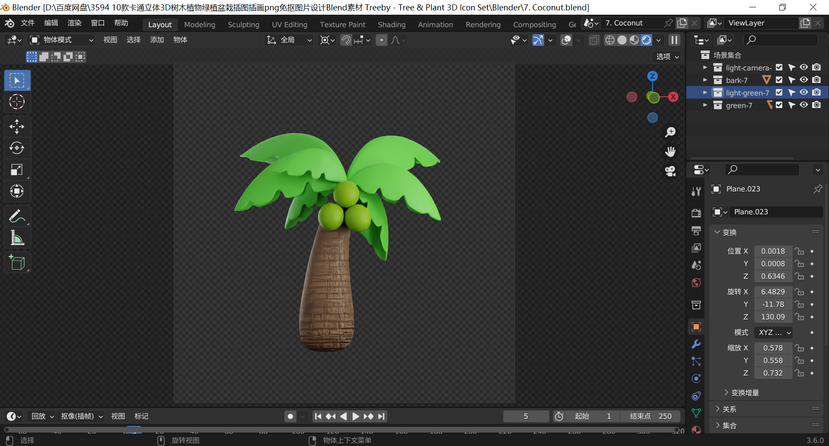The height and width of the screenshot is (446, 829).
Task: Select the Add Cube tool
Action: point(17,262)
